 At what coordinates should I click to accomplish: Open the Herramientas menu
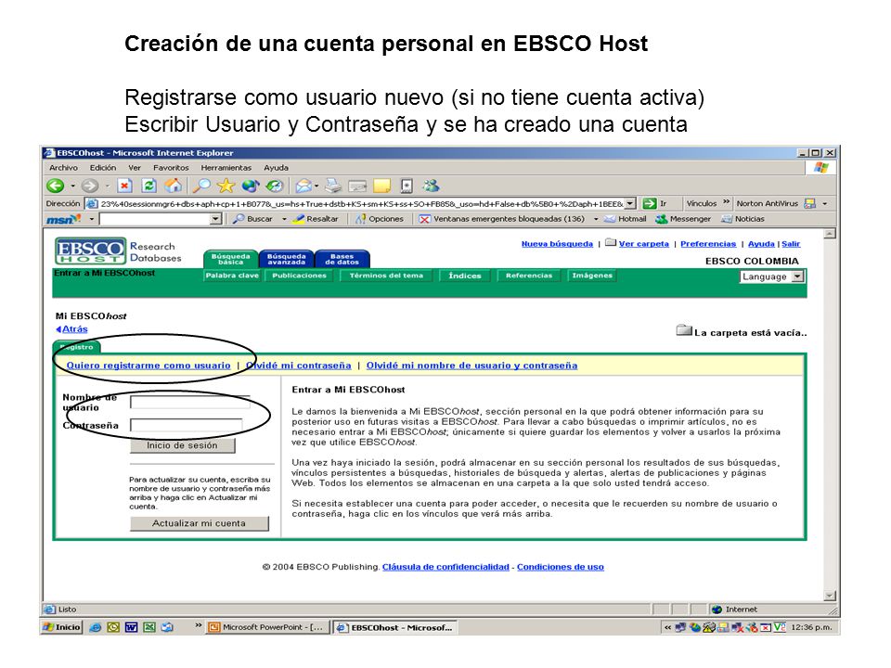point(226,168)
